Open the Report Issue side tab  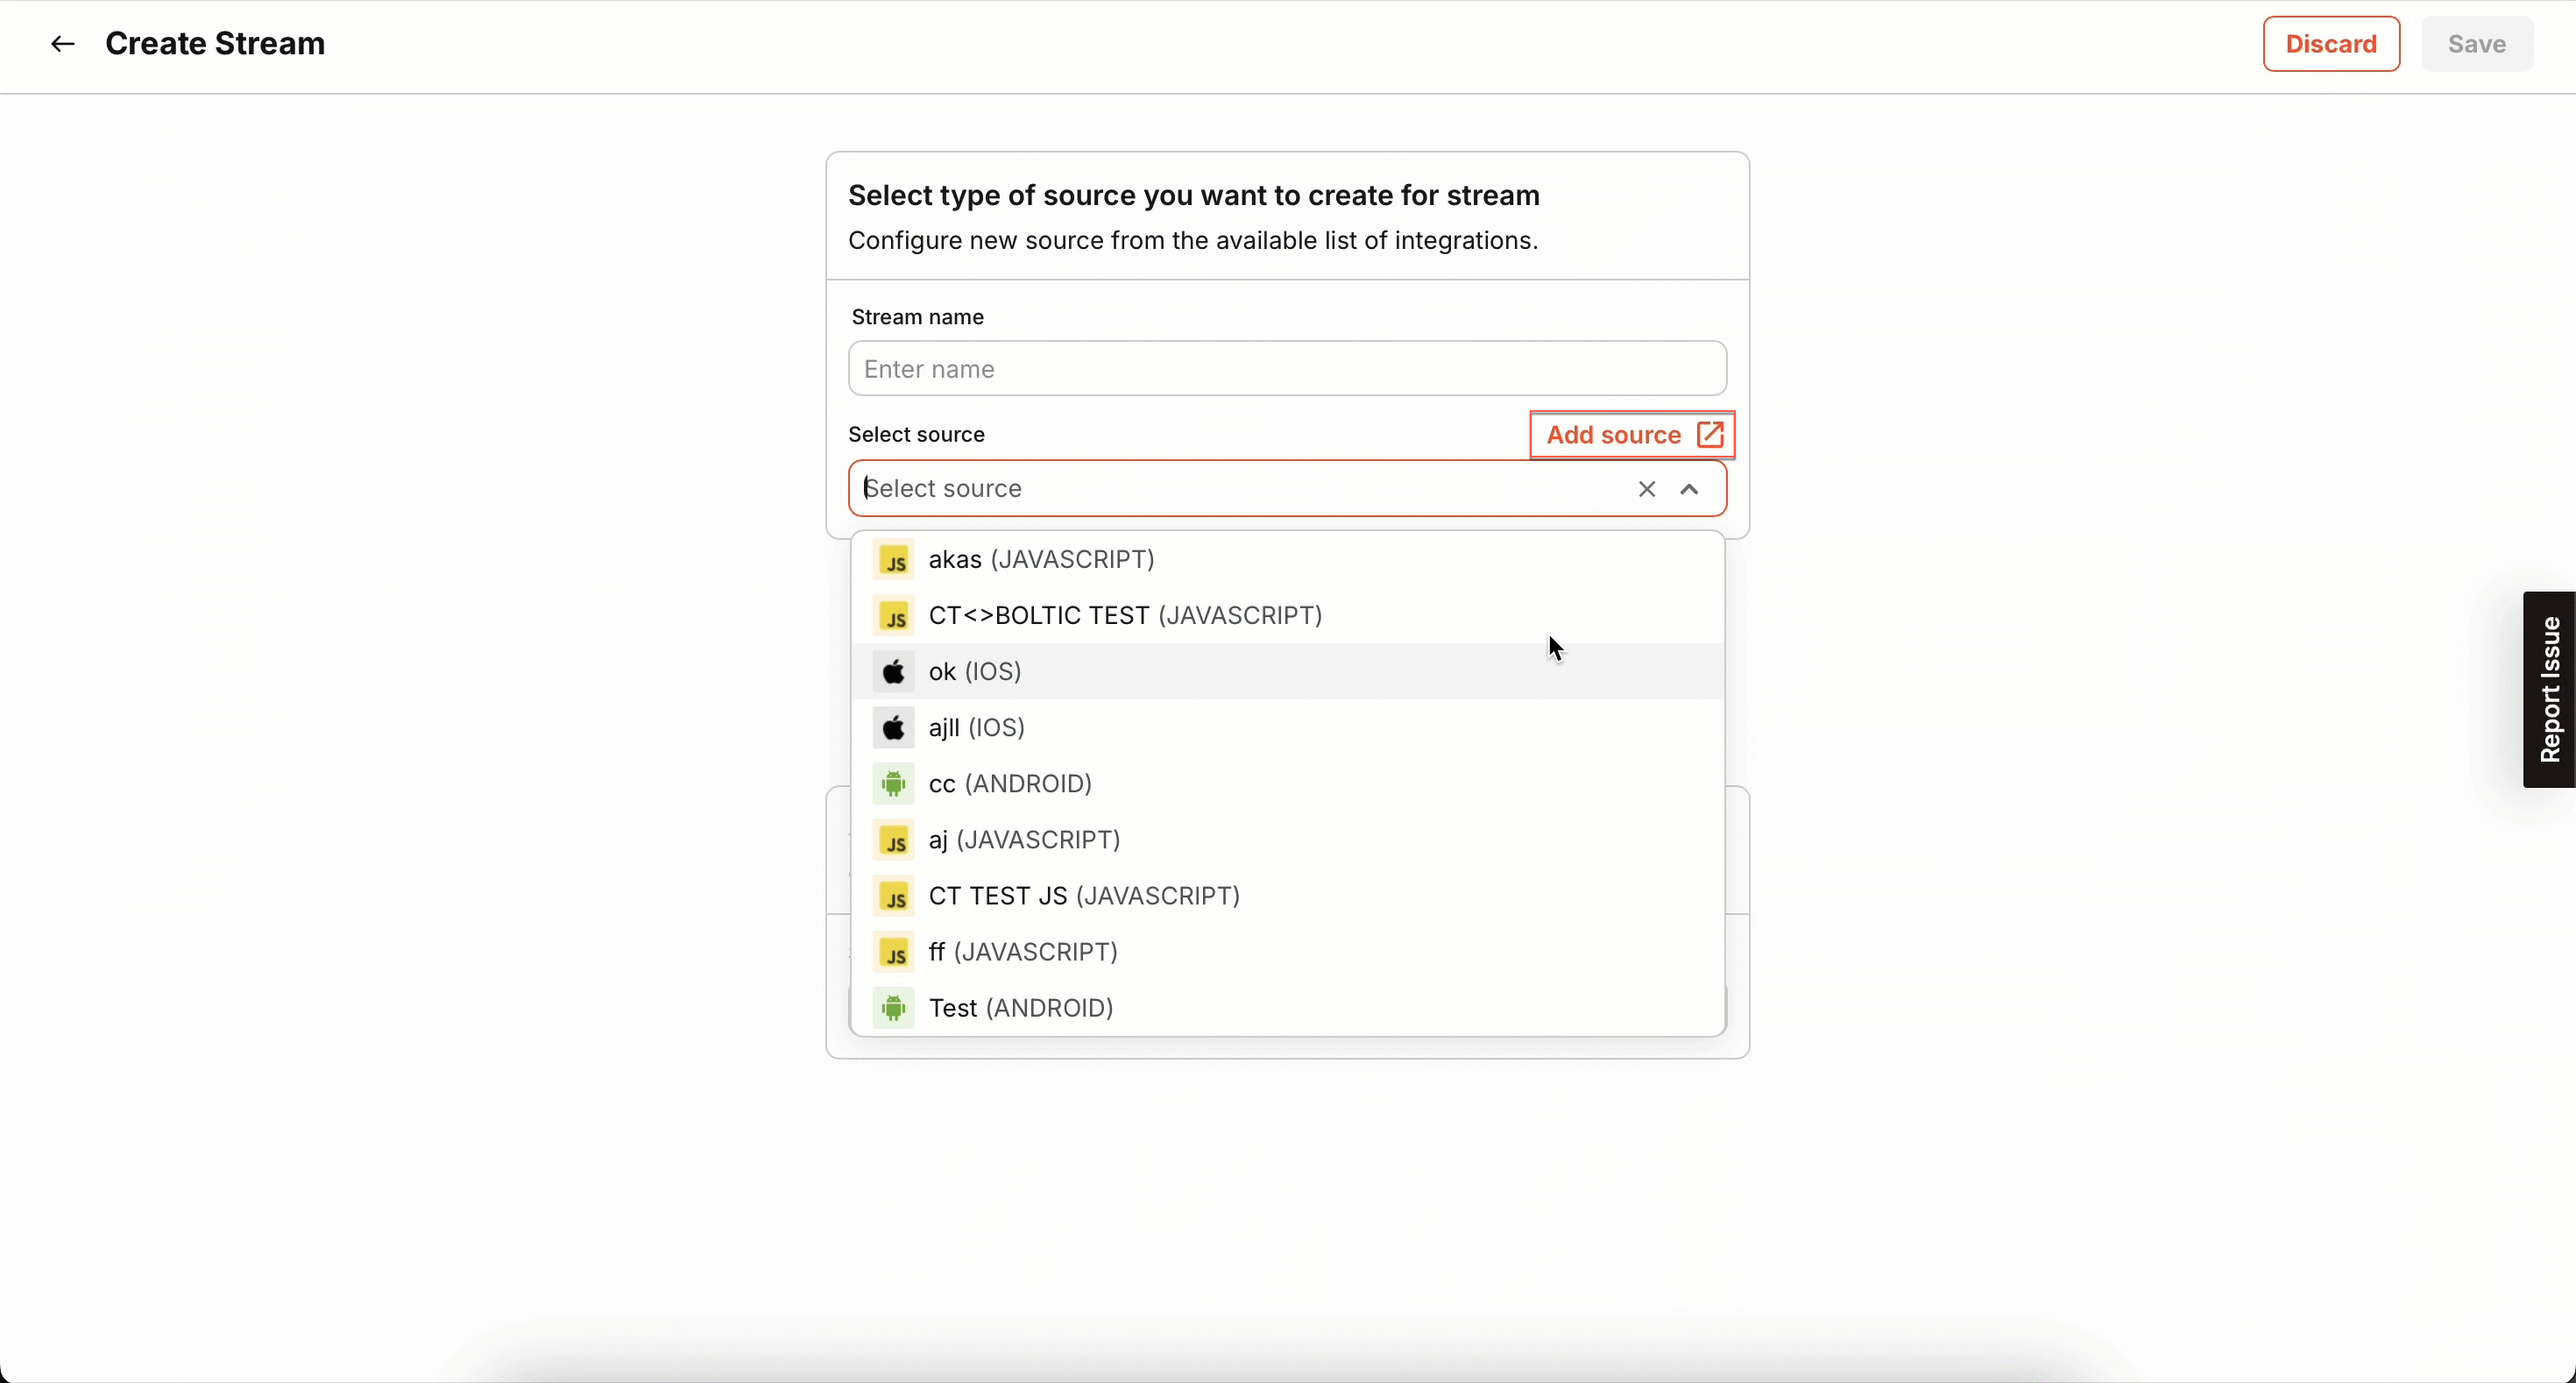pos(2549,690)
